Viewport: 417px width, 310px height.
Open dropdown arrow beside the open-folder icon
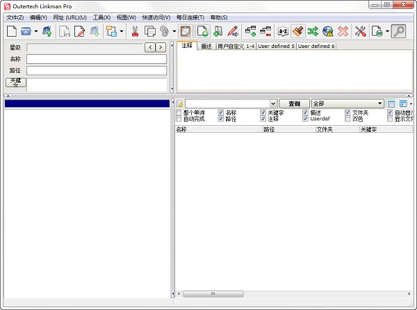click(35, 31)
